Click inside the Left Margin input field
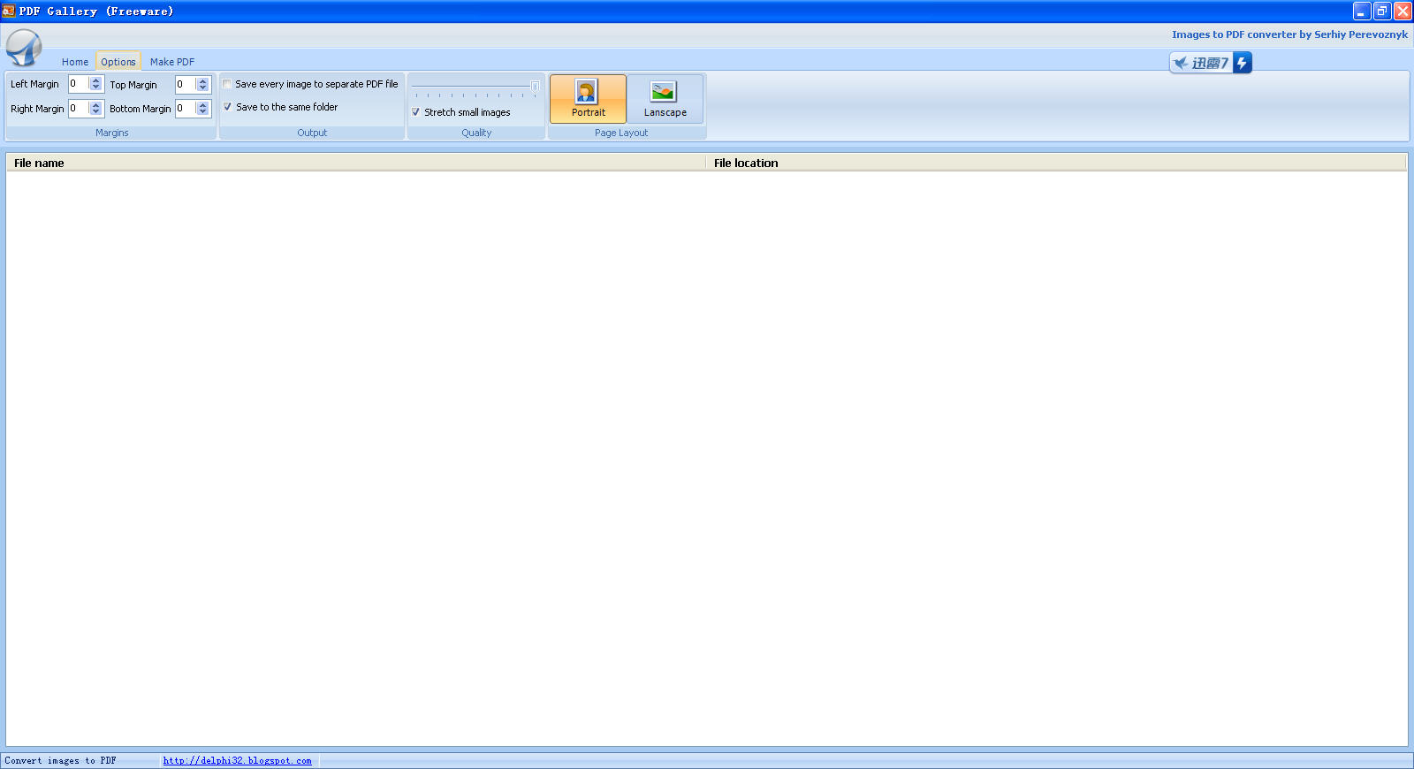 pyautogui.click(x=79, y=84)
